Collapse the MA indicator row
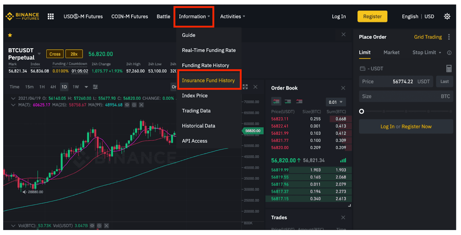The width and height of the screenshot is (461, 235). 13,105
